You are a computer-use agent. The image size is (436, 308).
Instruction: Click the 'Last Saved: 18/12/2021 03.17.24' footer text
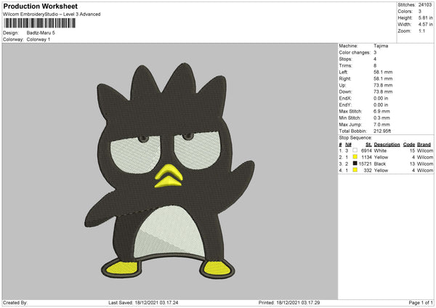[143, 303]
